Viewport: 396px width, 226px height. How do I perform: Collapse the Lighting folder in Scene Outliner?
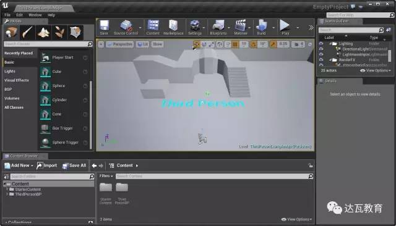pyautogui.click(x=330, y=44)
